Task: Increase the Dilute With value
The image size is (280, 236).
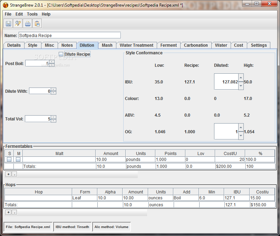Action: pos(54,90)
